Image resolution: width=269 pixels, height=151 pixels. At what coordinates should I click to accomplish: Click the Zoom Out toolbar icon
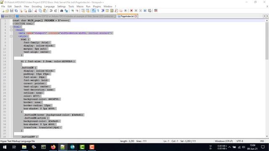point(77,10)
